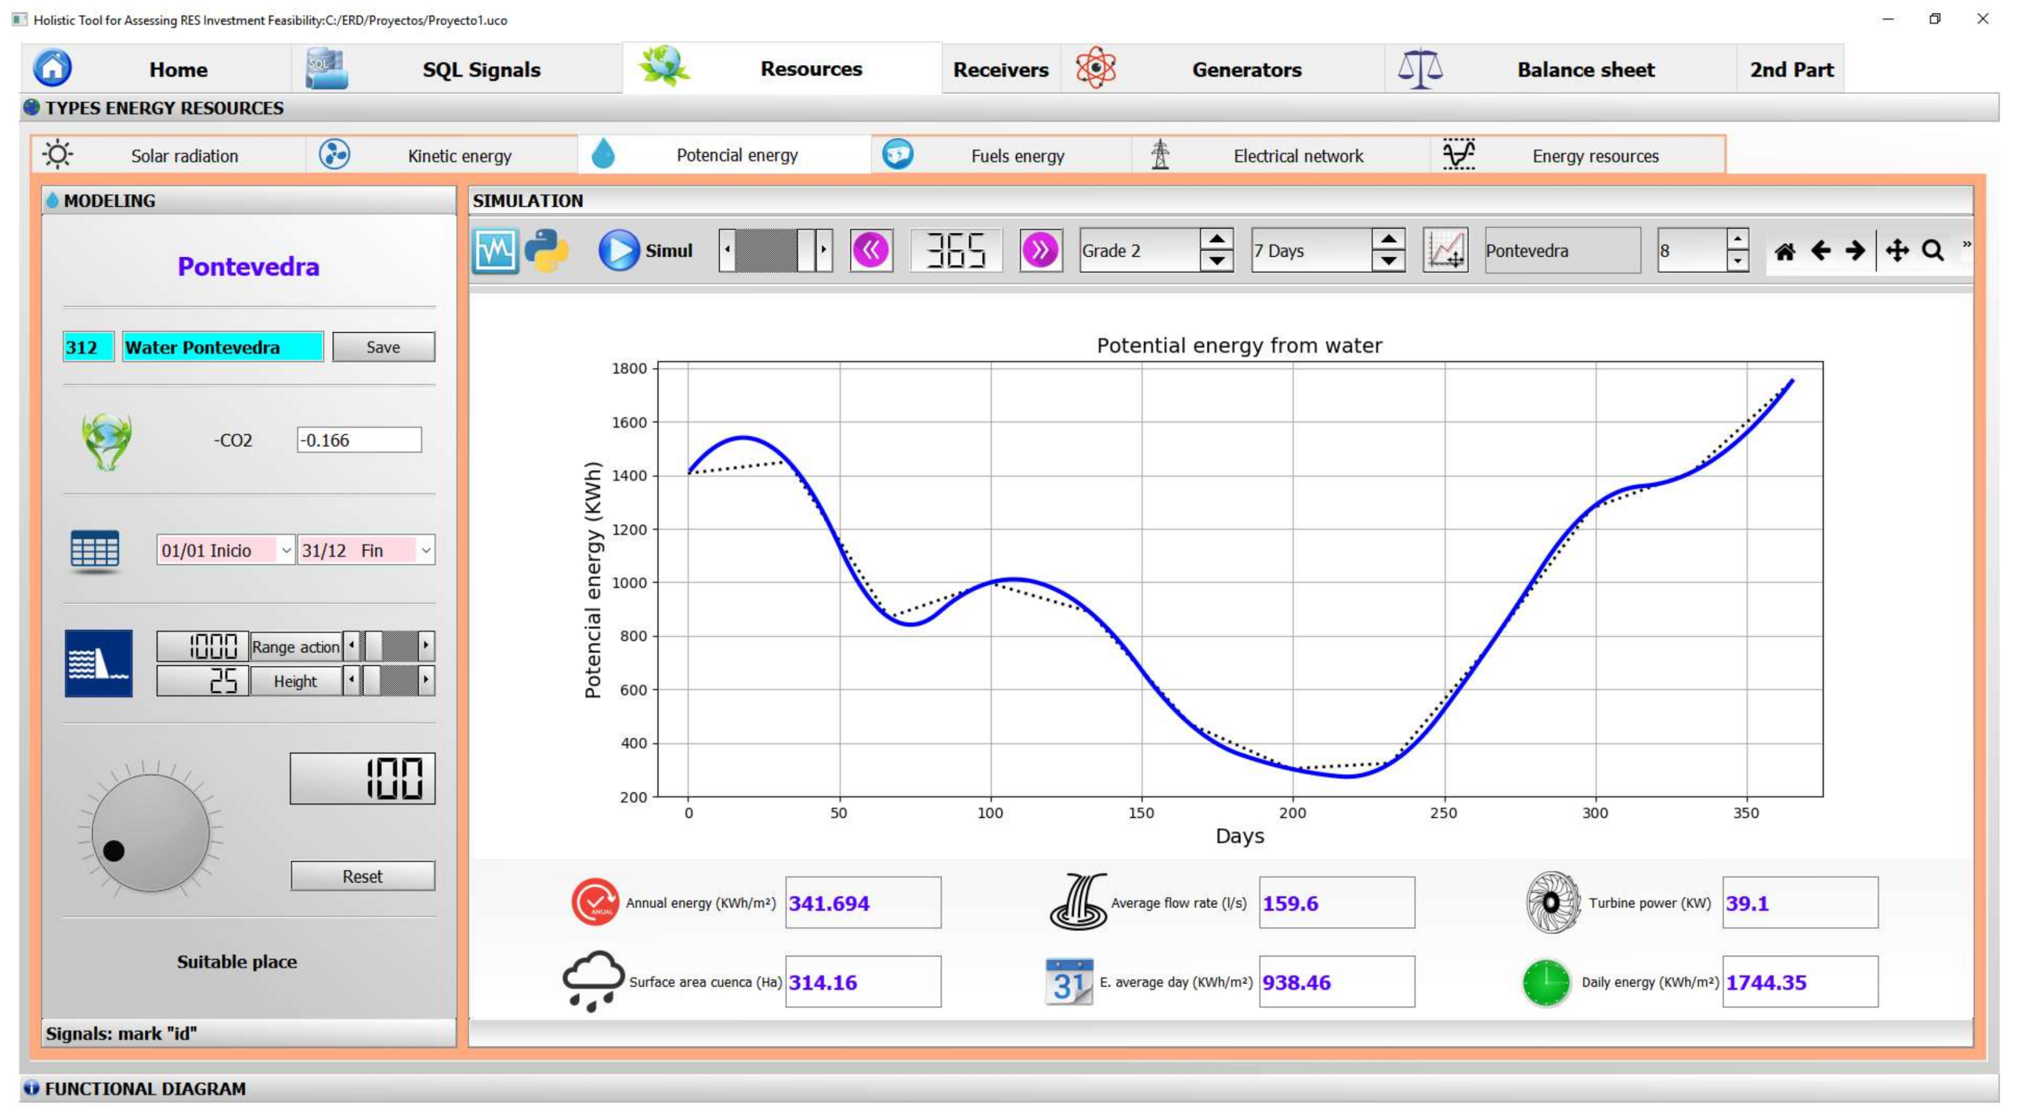This screenshot has width=2021, height=1118.
Task: Click the -CO2 value input field
Action: (358, 440)
